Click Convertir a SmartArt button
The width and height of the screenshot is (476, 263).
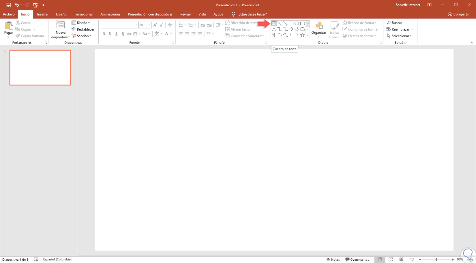tap(245, 36)
